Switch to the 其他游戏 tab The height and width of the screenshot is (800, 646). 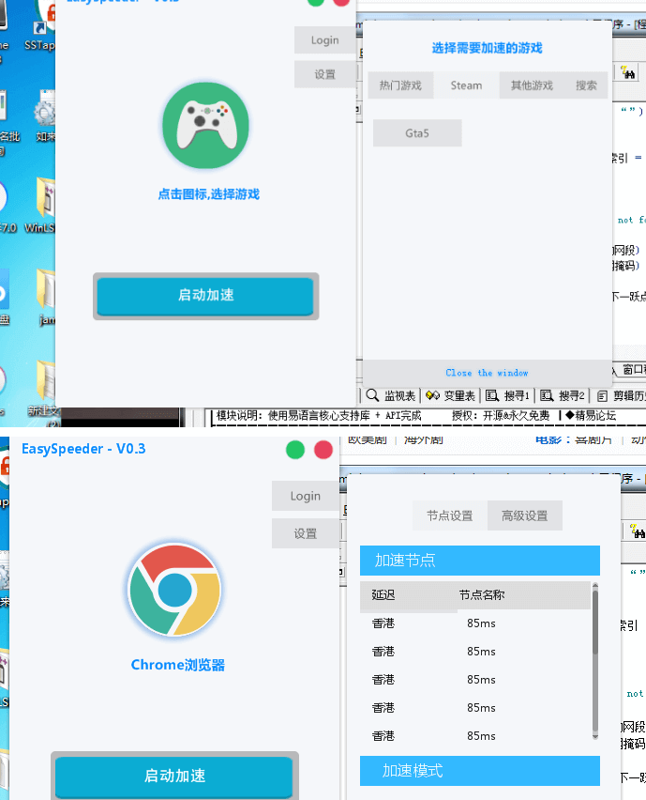(x=532, y=85)
